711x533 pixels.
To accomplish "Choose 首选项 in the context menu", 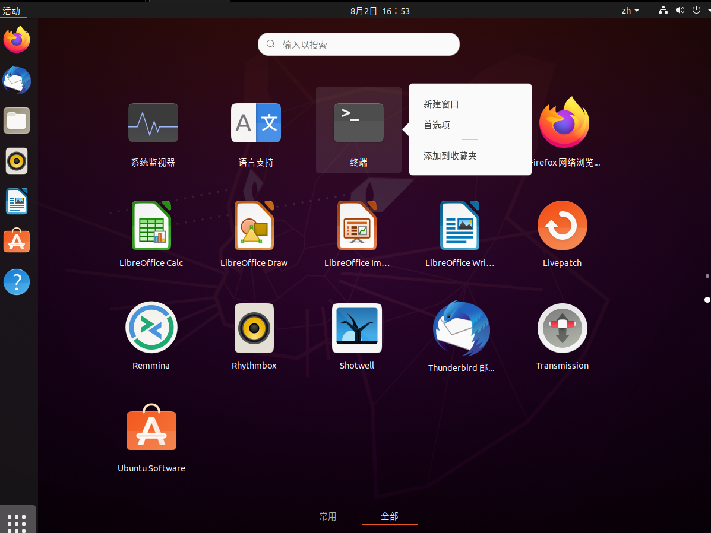I will pyautogui.click(x=437, y=125).
